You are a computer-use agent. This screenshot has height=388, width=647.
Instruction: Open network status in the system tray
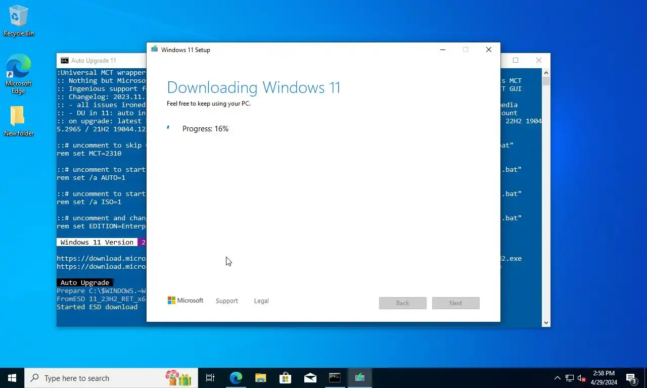[570, 378]
